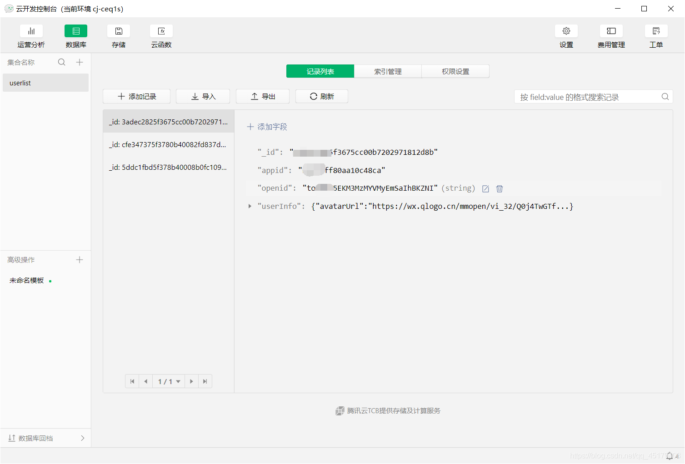The image size is (685, 464).
Task: Go to the next page of records
Action: tap(191, 381)
